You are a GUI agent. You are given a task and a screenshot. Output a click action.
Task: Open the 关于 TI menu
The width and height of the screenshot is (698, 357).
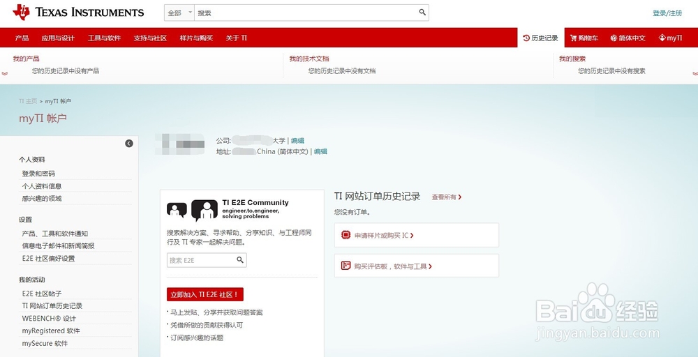(x=237, y=38)
